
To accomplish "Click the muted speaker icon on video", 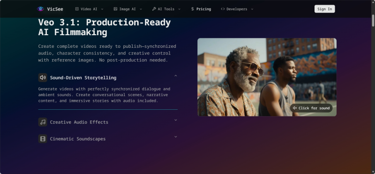I will tap(295, 108).
